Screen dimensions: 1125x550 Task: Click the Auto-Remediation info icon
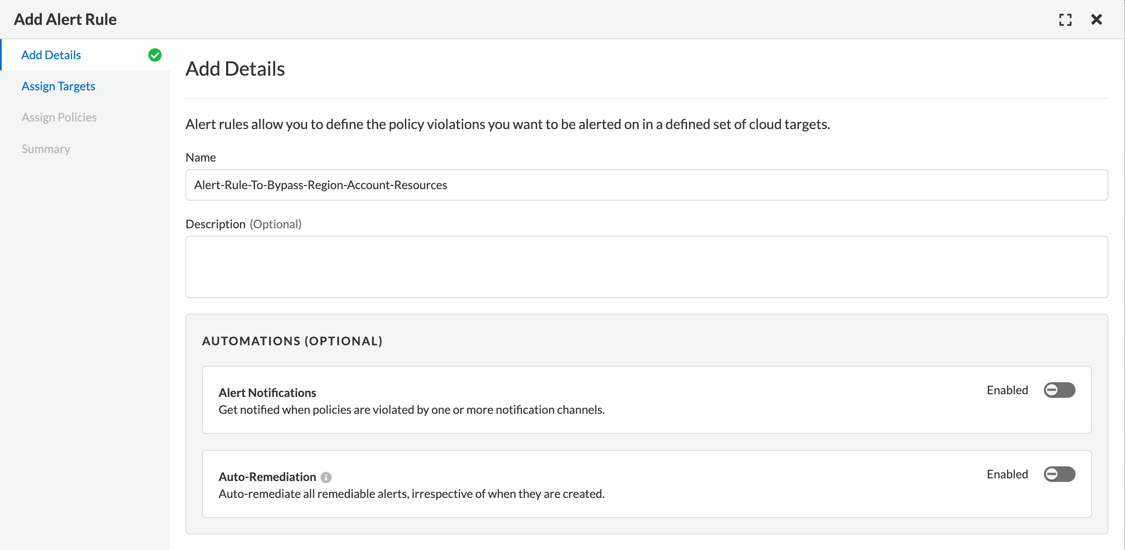(326, 477)
